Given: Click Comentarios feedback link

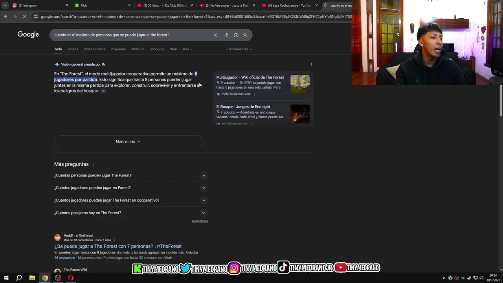Looking at the screenshot, I should pyautogui.click(x=200, y=221).
